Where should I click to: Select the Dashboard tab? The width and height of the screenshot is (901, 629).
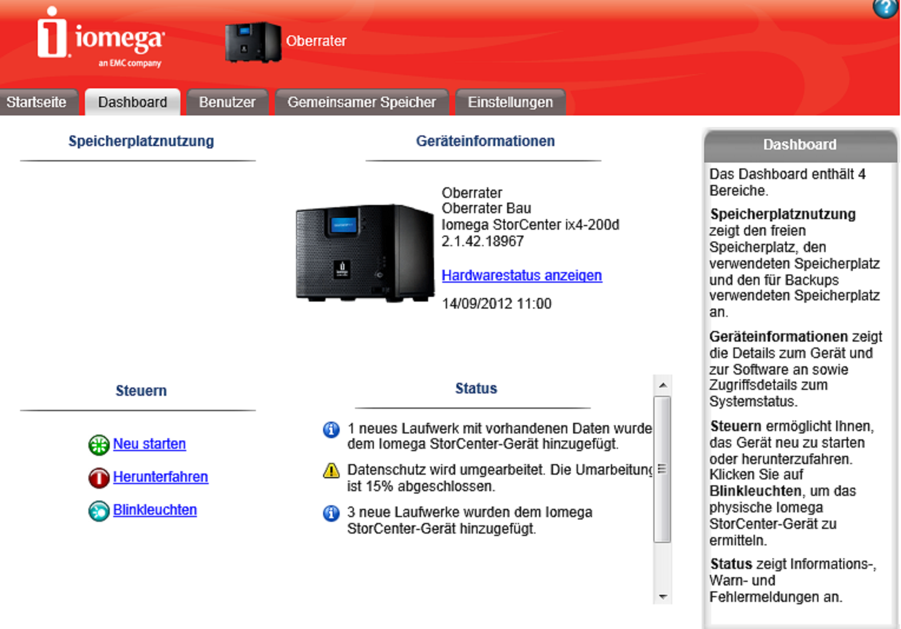[x=133, y=102]
